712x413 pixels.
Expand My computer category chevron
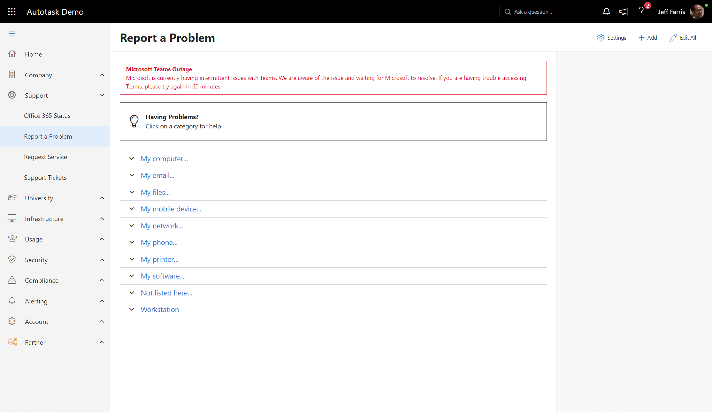tap(132, 158)
